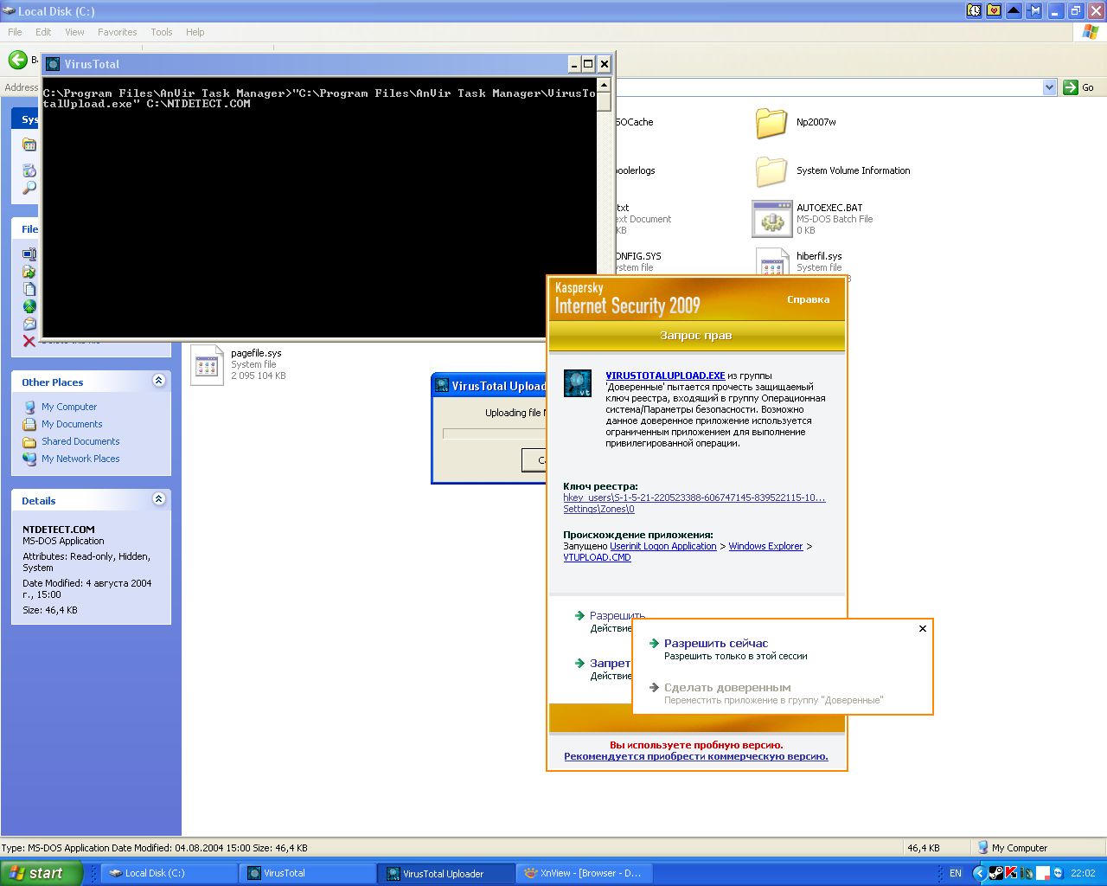Click the Разрешить action in Kaspersky dialog
Screen dimensions: 1107x886
click(617, 616)
